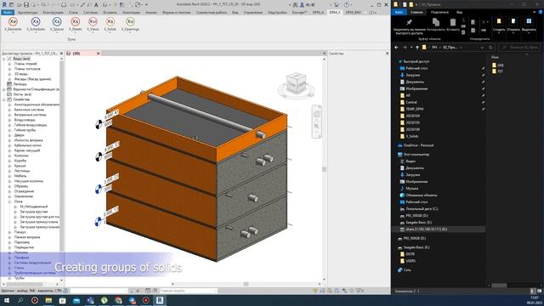Image resolution: width=544 pixels, height=306 pixels.
Task: Open the X_Elements Dynamo tool
Action: tap(14, 24)
